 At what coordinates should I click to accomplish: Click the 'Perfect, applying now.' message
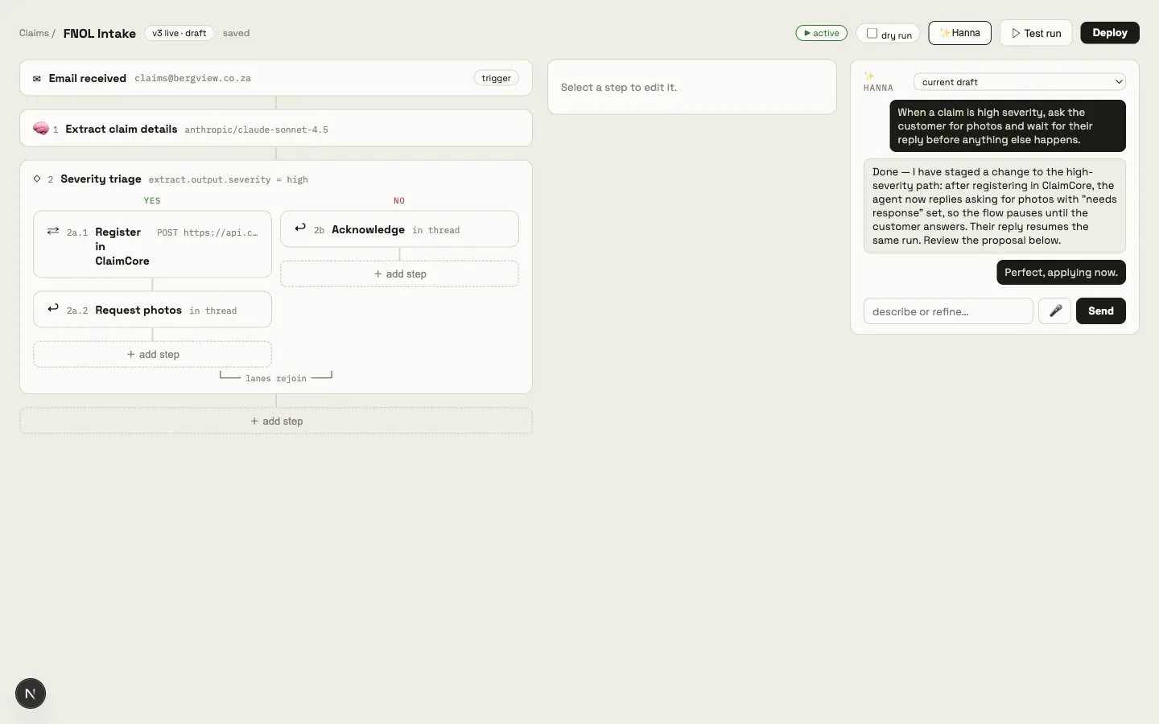(1061, 272)
